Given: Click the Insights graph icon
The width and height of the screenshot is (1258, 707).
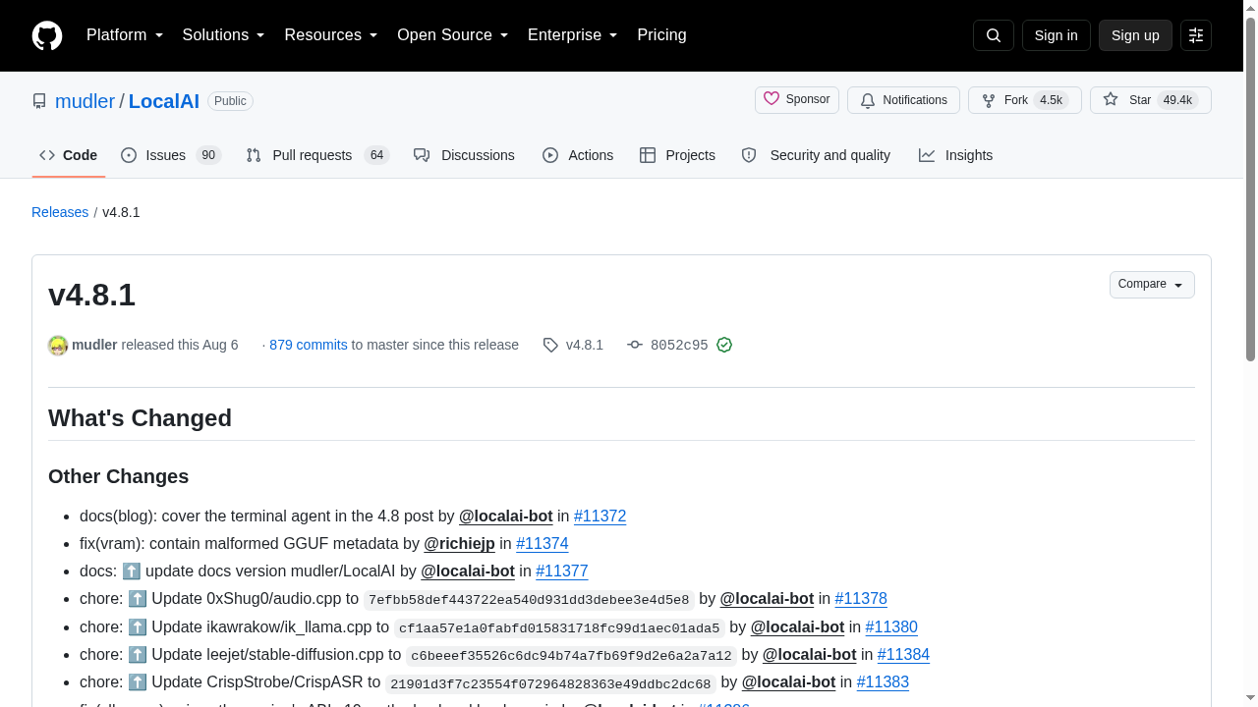Looking at the screenshot, I should (927, 155).
